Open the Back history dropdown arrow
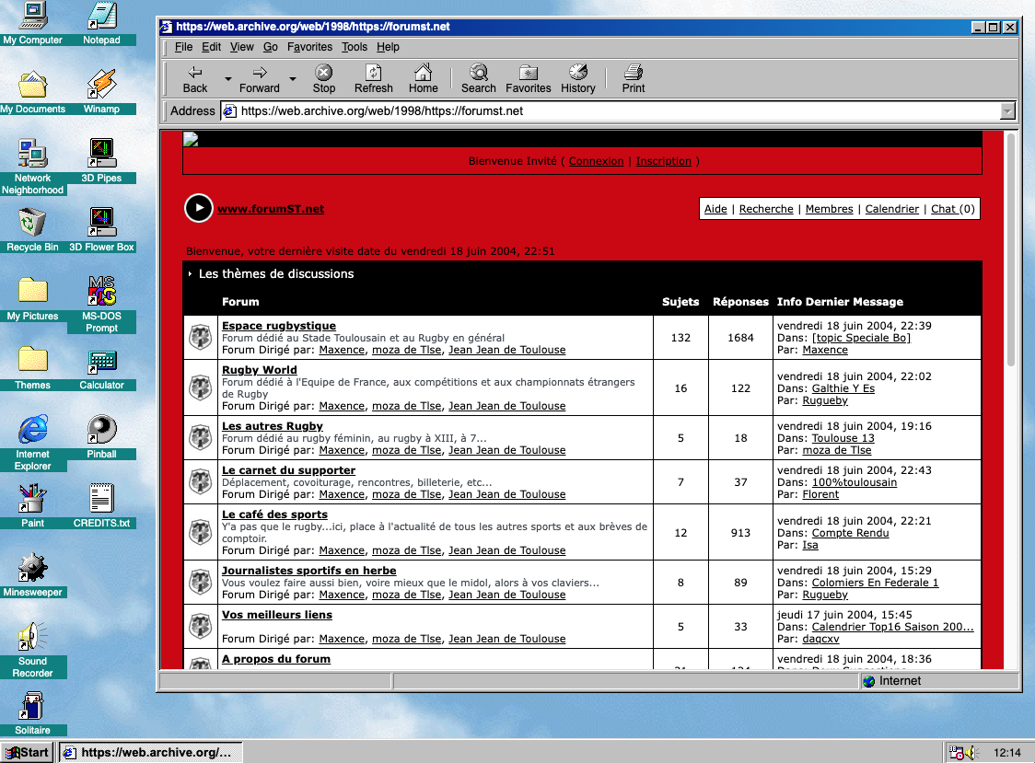 [x=227, y=79]
